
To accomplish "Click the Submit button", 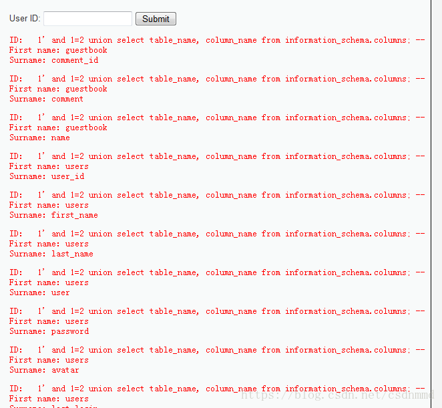I will pos(156,19).
